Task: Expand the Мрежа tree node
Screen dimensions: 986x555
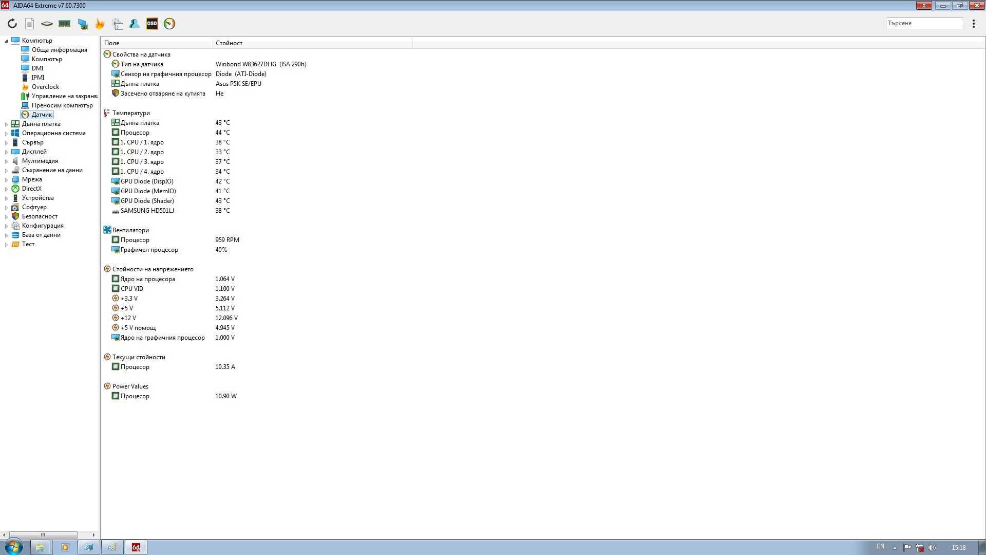Action: pyautogui.click(x=6, y=179)
